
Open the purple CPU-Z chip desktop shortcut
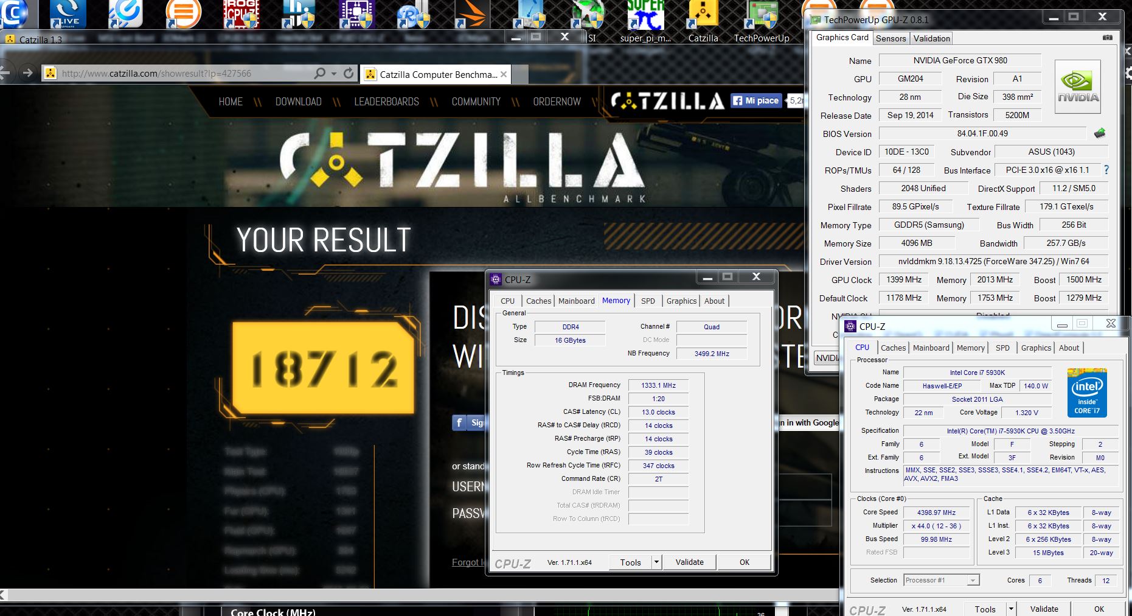click(356, 14)
